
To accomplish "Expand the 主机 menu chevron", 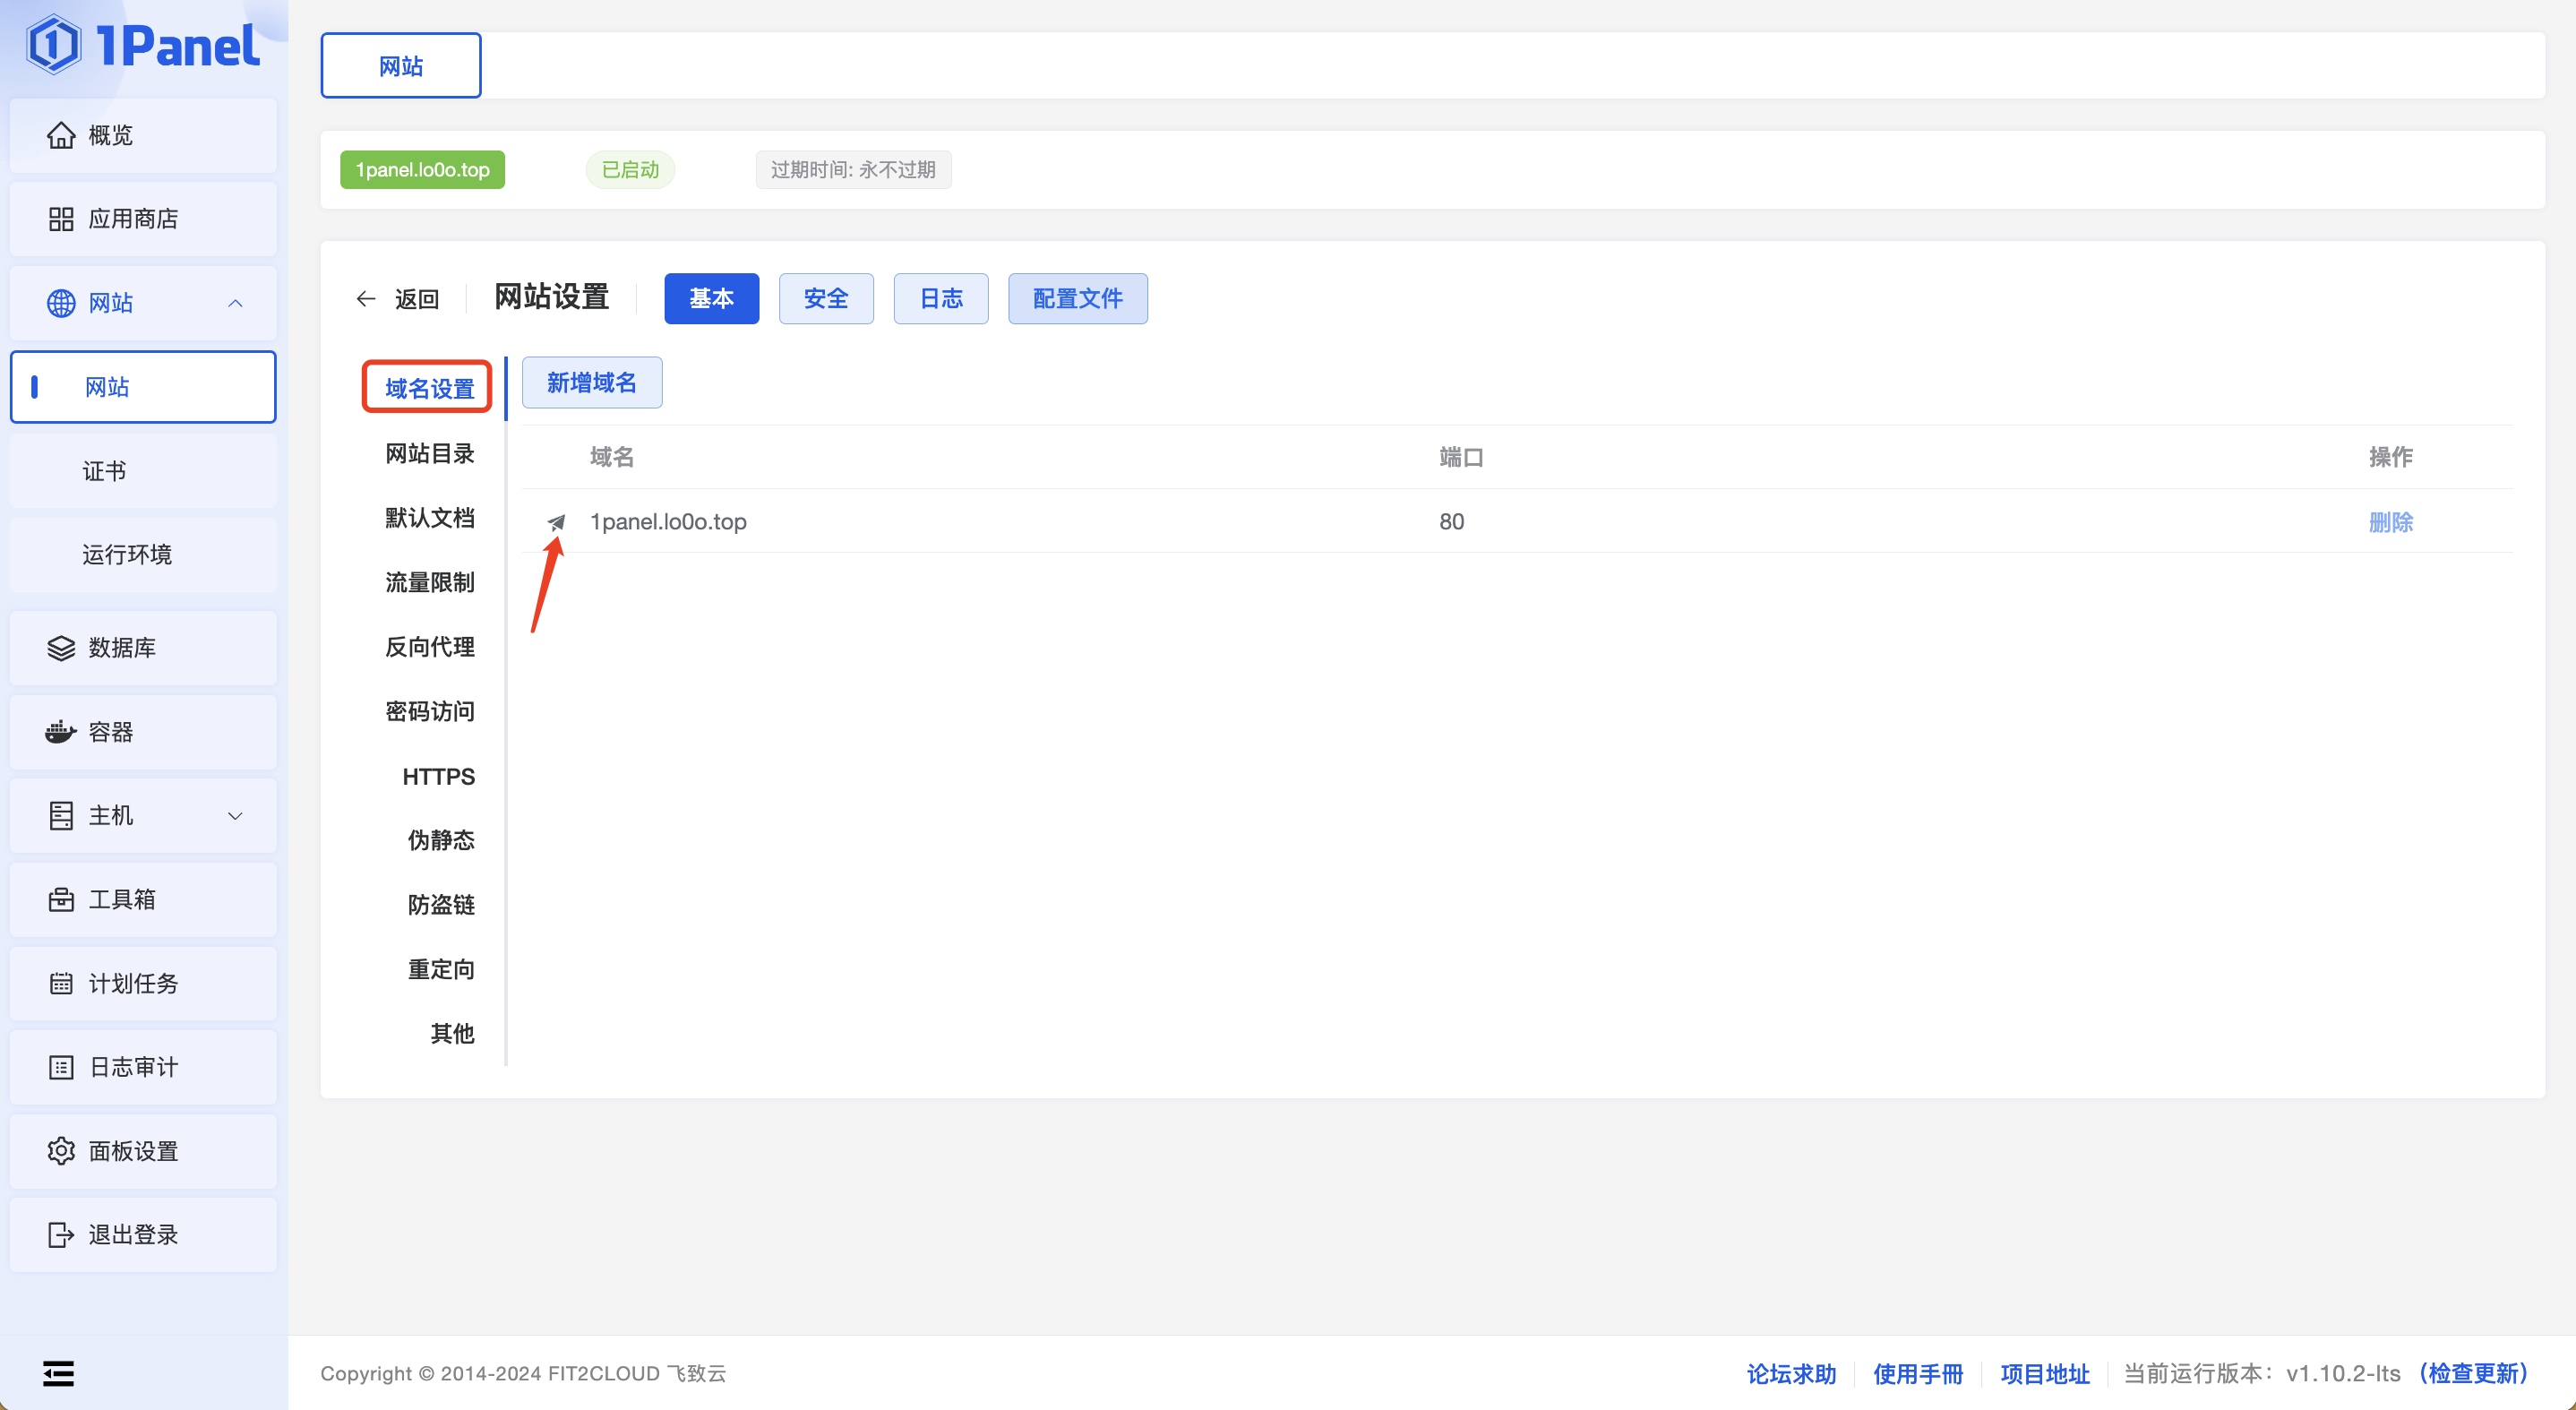I will pos(236,816).
